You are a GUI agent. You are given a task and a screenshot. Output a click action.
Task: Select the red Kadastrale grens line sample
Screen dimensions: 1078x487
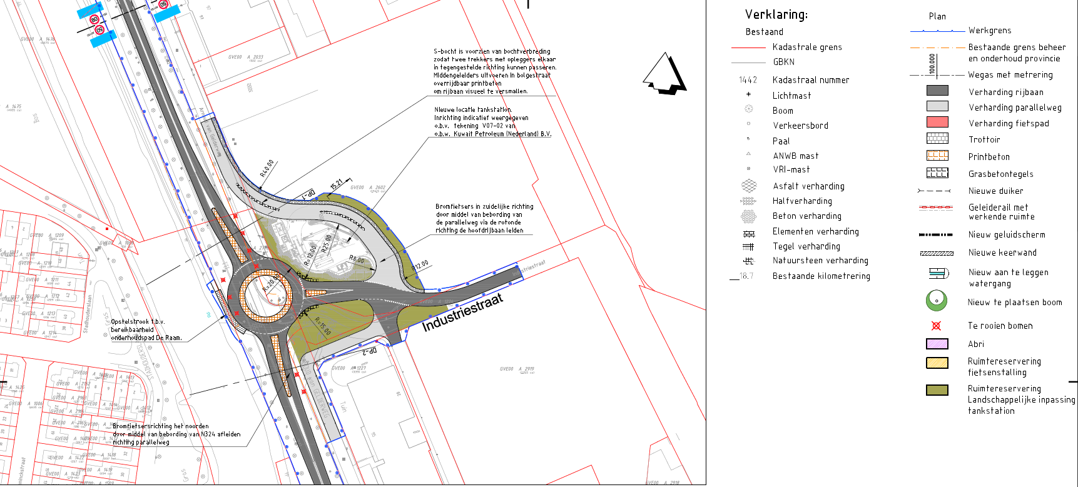pos(748,48)
